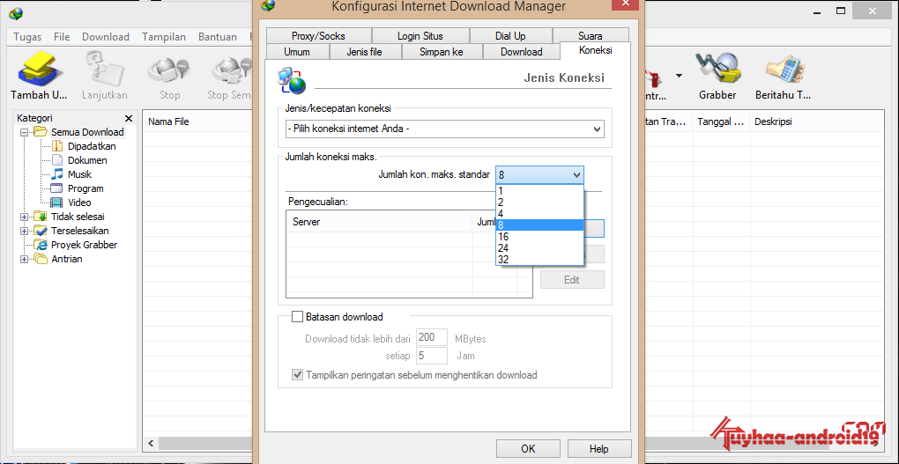Click the Semua Download folder icon
The width and height of the screenshot is (899, 464).
click(41, 132)
